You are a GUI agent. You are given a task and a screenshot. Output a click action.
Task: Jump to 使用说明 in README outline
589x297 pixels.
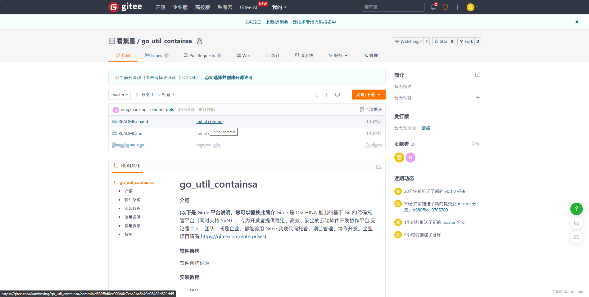click(132, 217)
